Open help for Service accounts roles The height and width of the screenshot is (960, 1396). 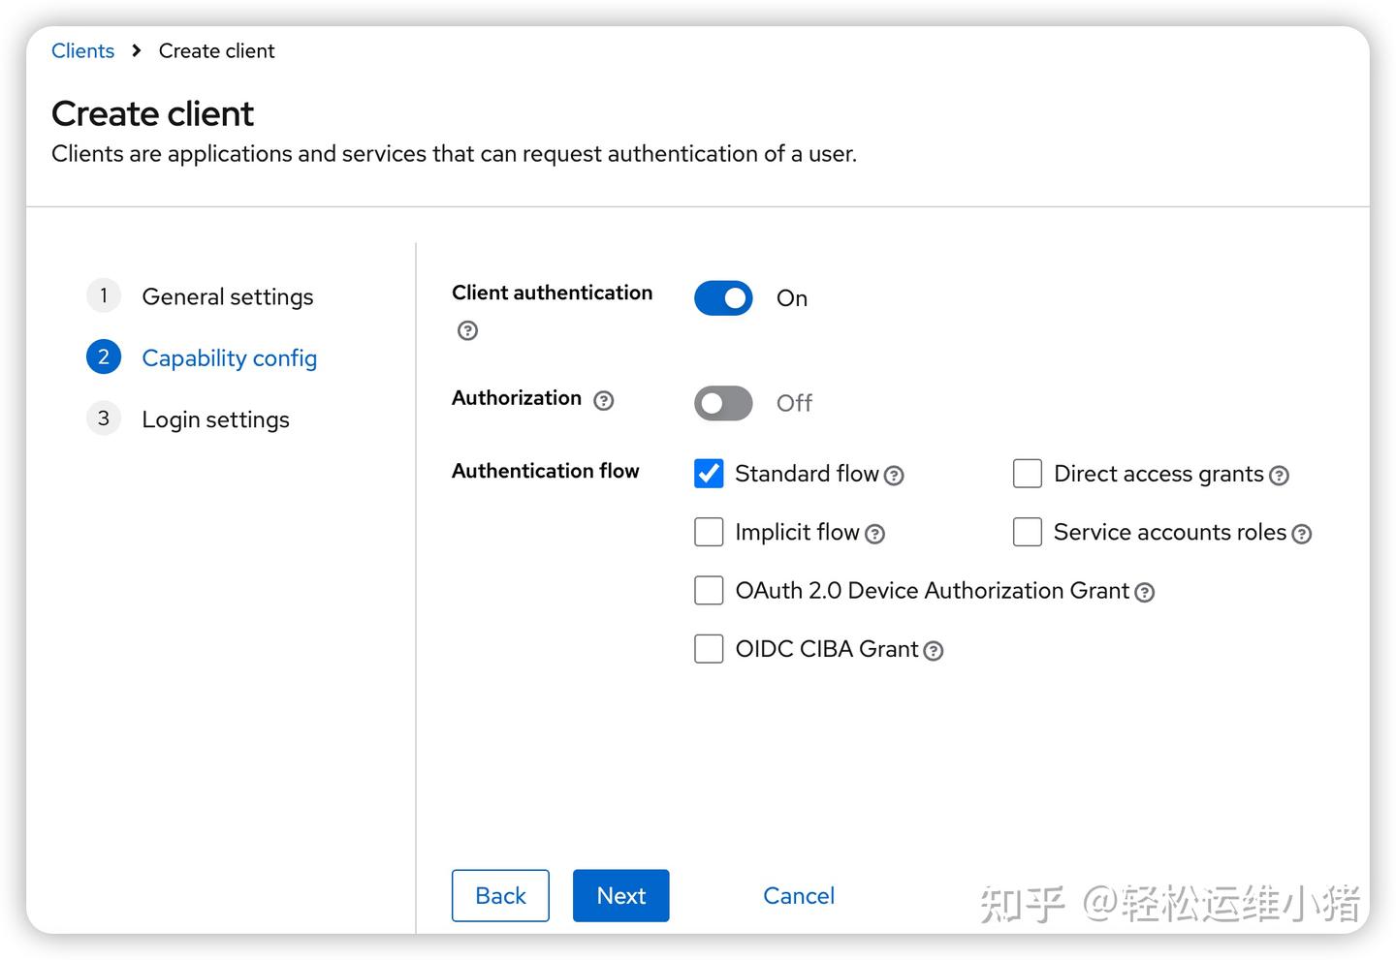(x=1301, y=533)
